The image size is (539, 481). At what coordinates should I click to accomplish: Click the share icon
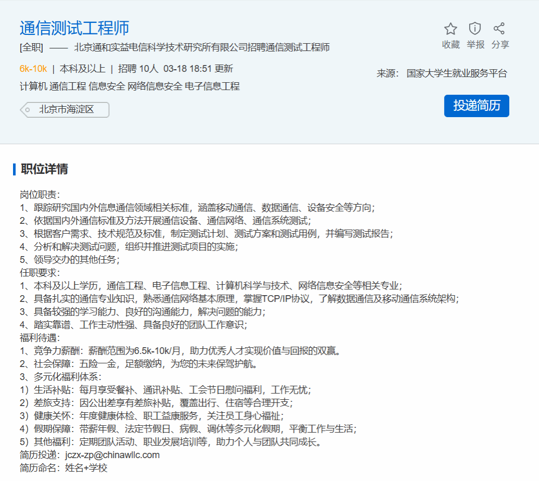[499, 29]
